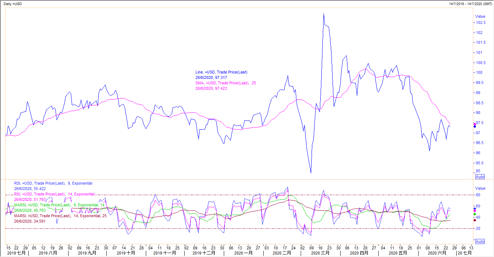Click the legend value '26/6/2020, 51.793'
This screenshot has height=257, width=494.
point(30,199)
